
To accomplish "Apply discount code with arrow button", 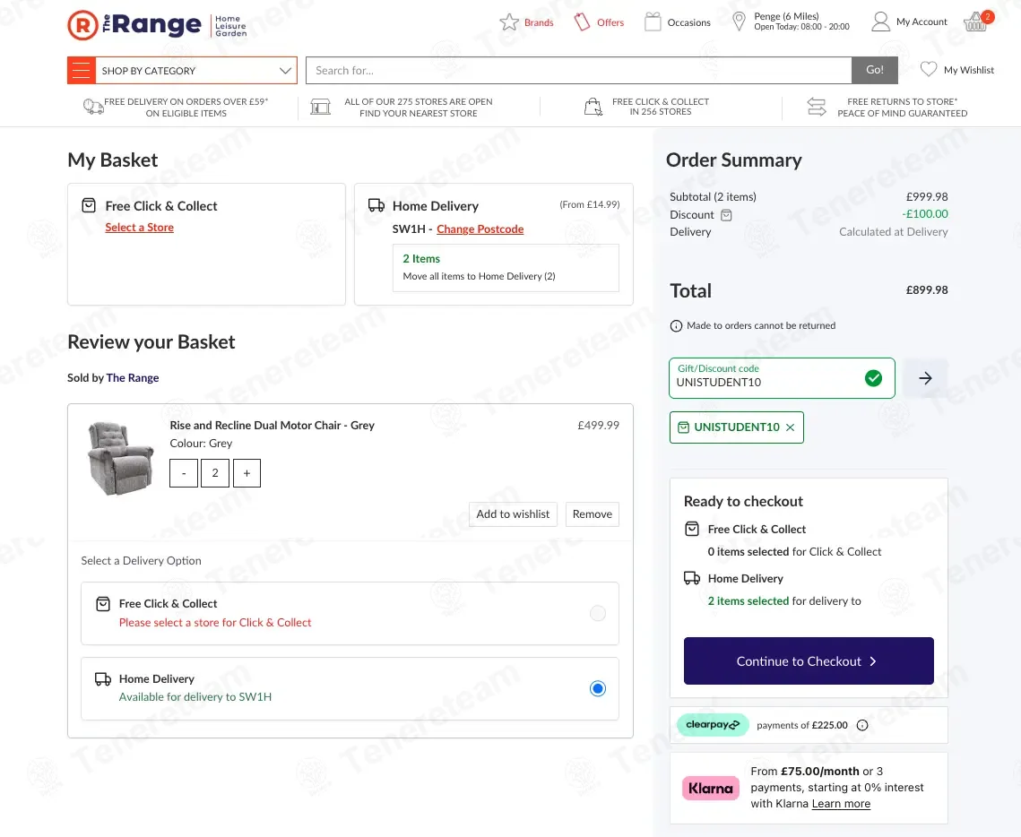I will click(925, 378).
